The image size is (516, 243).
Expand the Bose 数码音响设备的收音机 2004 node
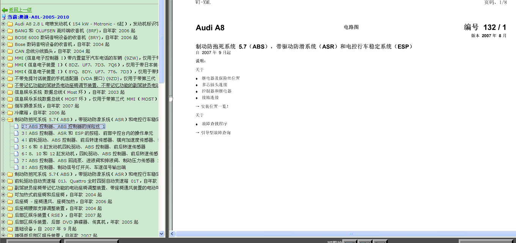click(x=3, y=44)
